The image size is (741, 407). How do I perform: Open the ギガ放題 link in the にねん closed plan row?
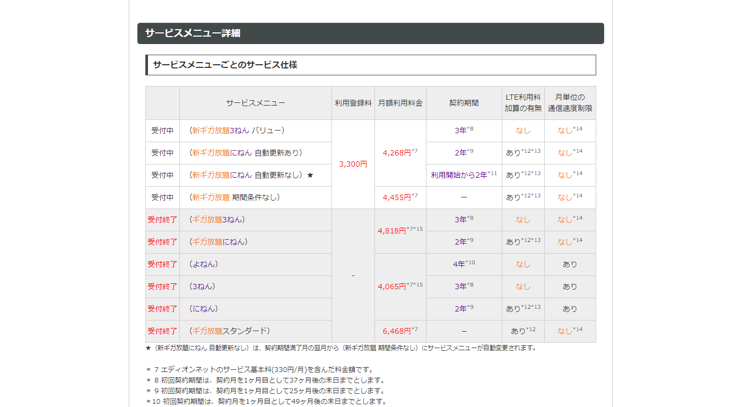tap(207, 242)
